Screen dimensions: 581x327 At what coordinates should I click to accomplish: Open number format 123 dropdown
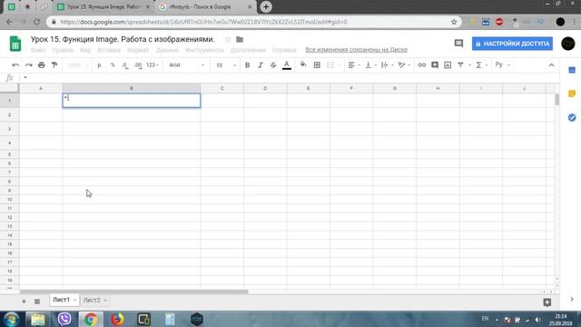153,64
